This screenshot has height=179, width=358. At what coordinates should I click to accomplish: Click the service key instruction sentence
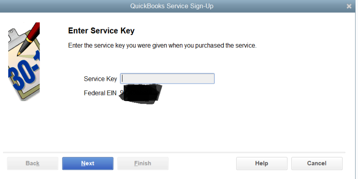[x=162, y=46]
